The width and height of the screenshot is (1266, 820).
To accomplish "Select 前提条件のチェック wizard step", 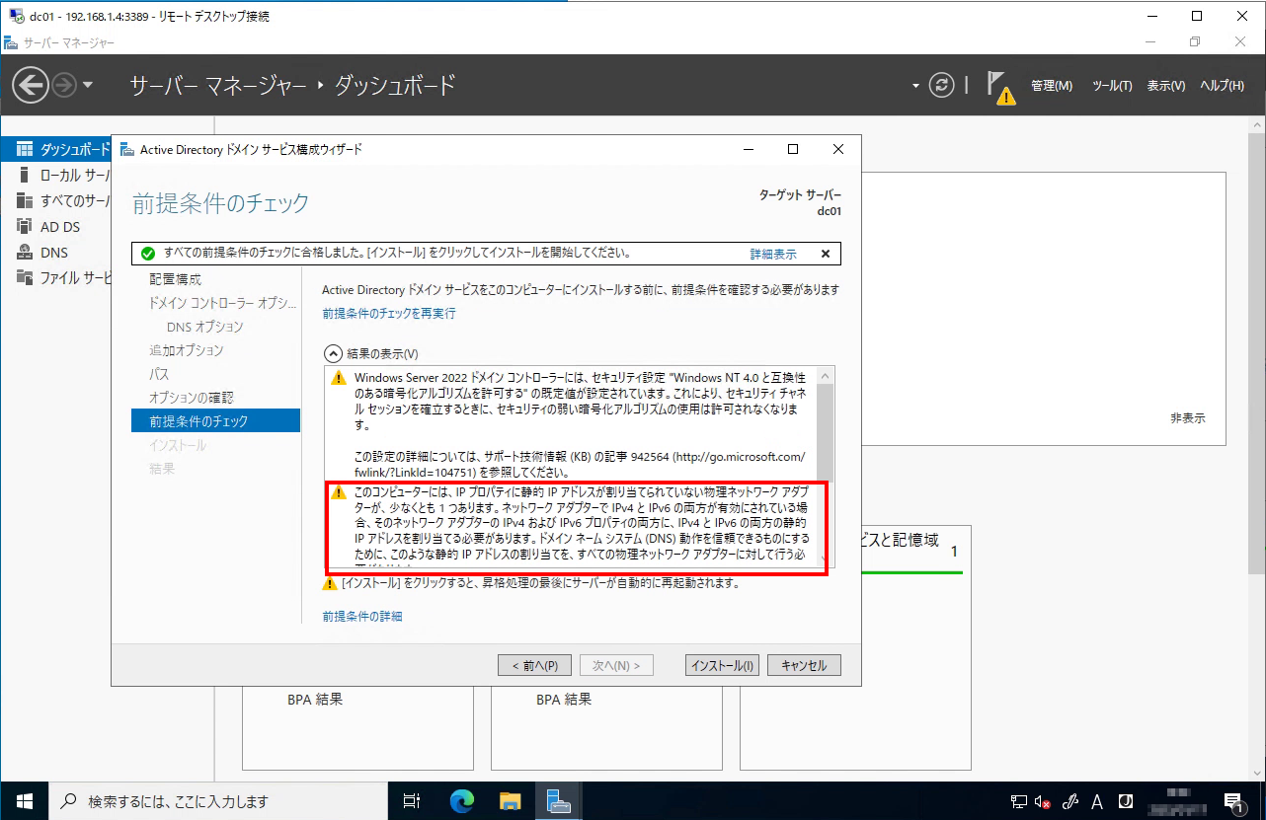I will tap(215, 421).
